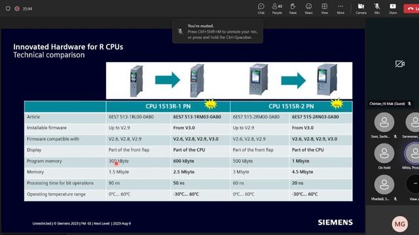Click the CPU 1515R-2 PN header
This screenshot has height=235, width=419.
[291, 106]
